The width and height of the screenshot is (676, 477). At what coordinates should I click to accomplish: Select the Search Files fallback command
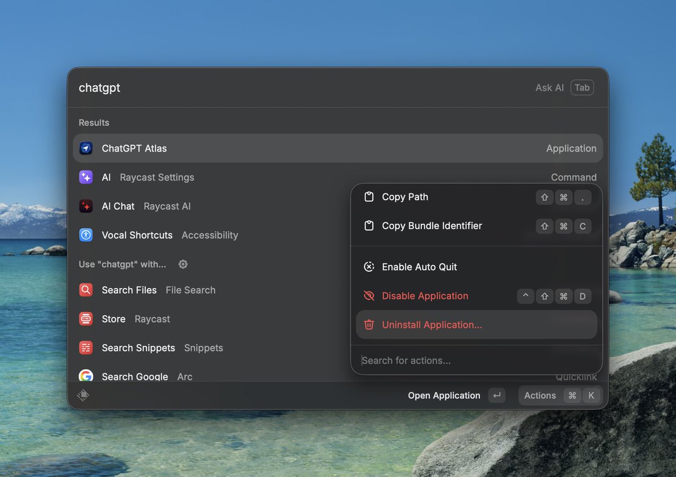[x=211, y=290]
